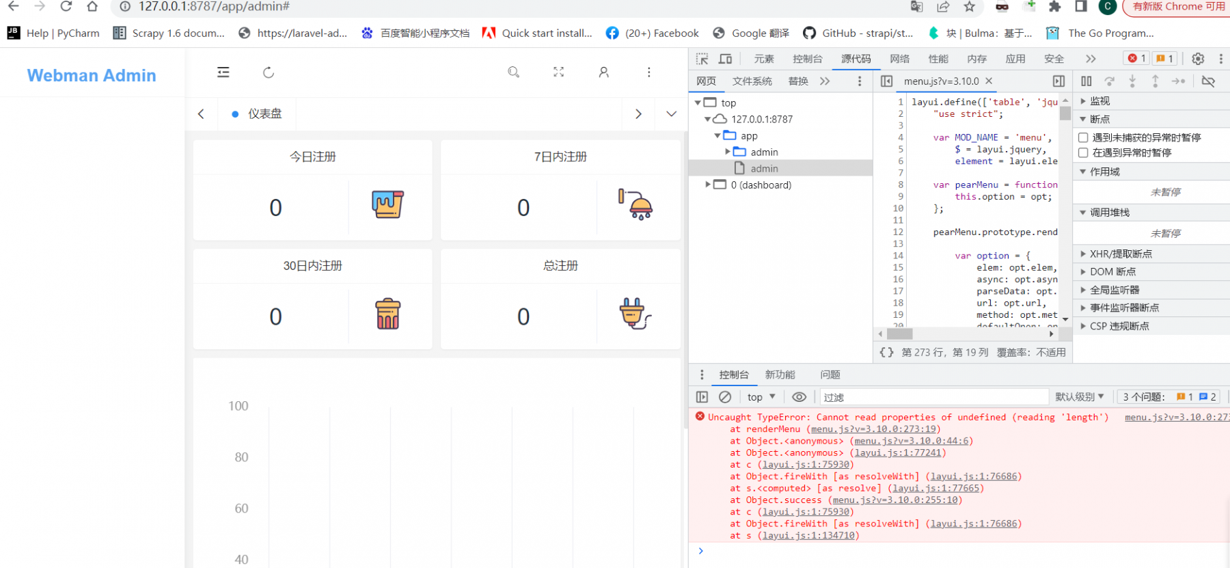Switch to the 元素 DevTools tab
Screen dimensions: 1230x568
(764, 59)
